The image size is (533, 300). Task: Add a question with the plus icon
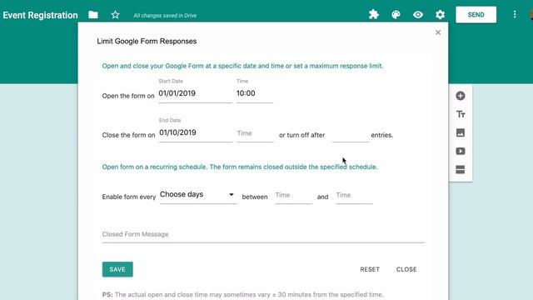(x=461, y=96)
